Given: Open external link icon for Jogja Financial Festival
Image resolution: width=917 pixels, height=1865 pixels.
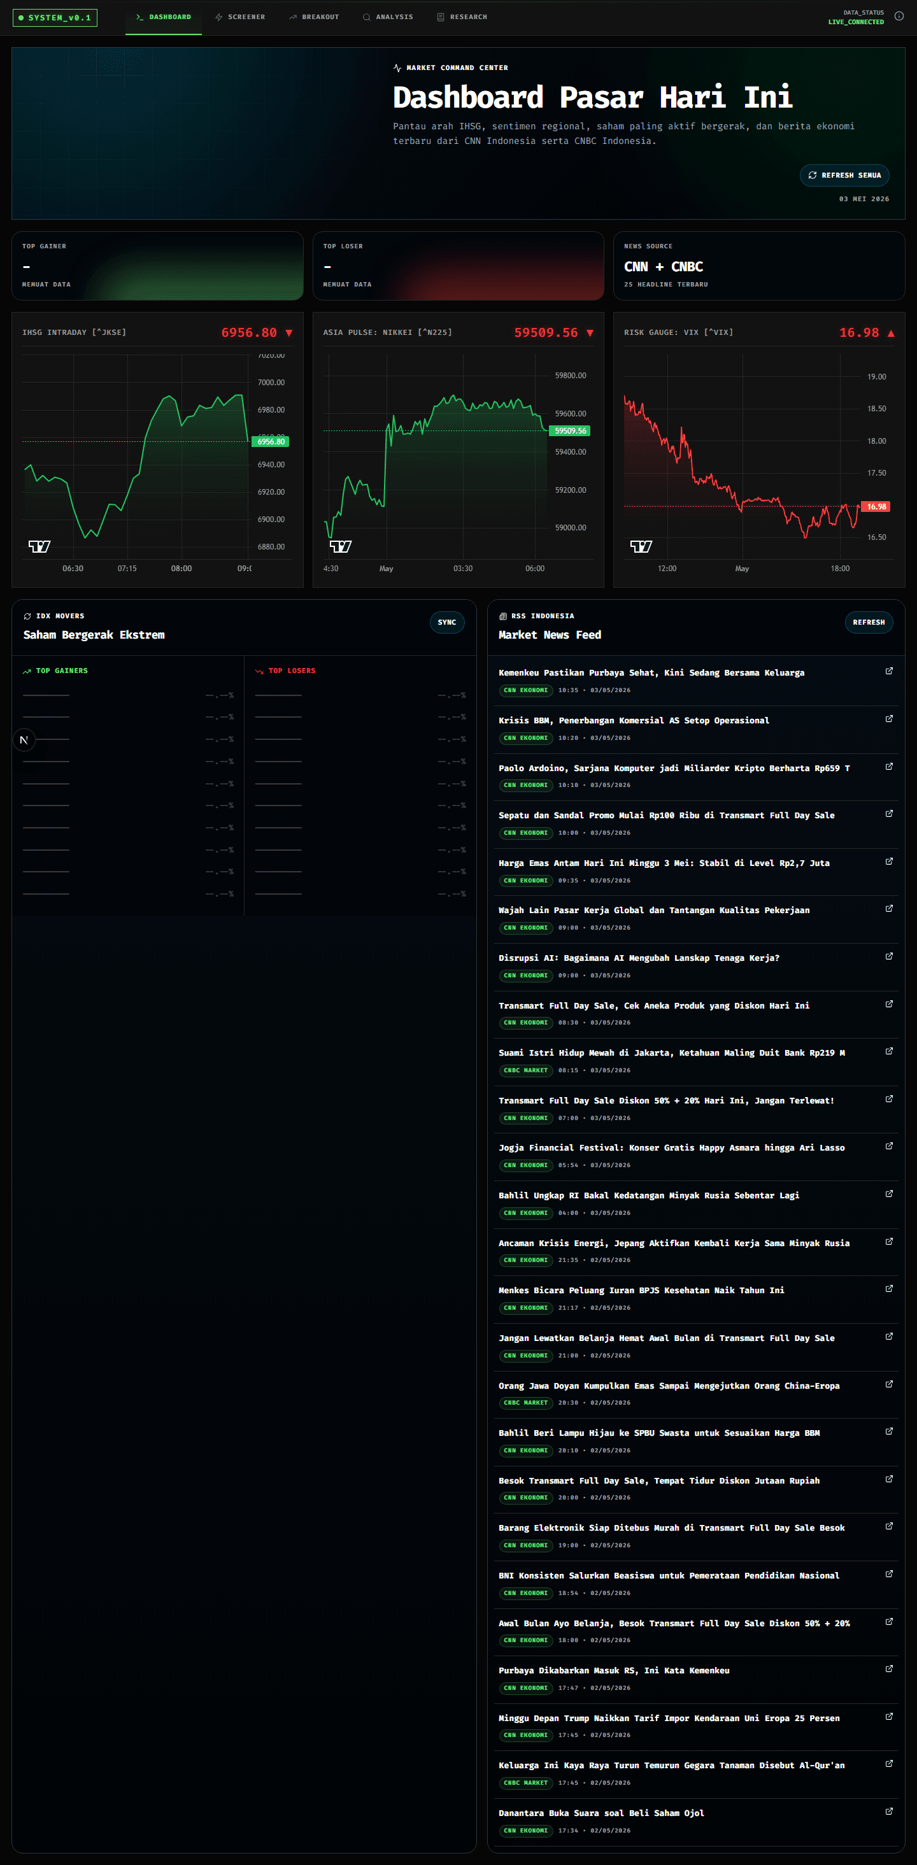Looking at the screenshot, I should coord(889,1146).
